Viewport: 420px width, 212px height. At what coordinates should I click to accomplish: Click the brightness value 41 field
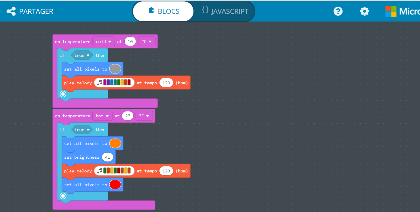[x=107, y=157]
